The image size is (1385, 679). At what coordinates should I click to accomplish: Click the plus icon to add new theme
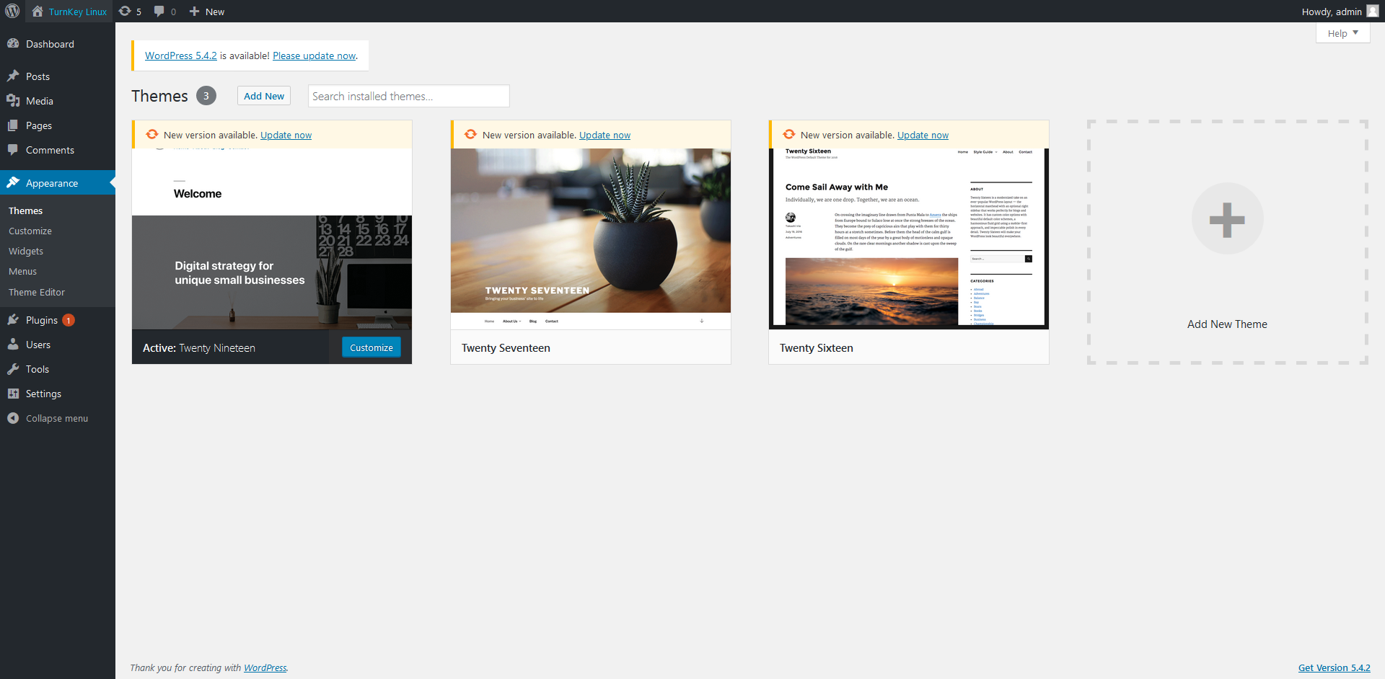click(x=1227, y=219)
